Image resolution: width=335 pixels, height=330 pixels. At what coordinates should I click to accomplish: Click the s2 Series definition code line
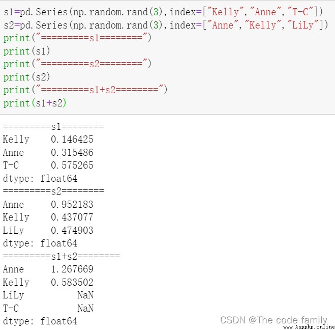coord(166,25)
